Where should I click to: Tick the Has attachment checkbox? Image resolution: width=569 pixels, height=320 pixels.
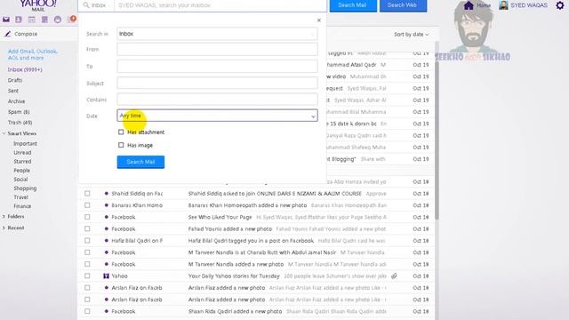121,132
